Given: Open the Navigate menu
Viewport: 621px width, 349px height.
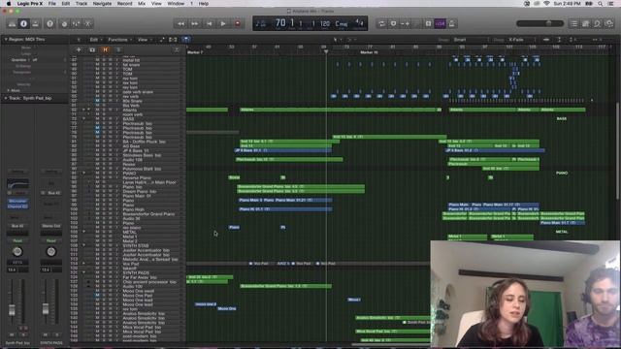Looking at the screenshot, I should coord(102,4).
